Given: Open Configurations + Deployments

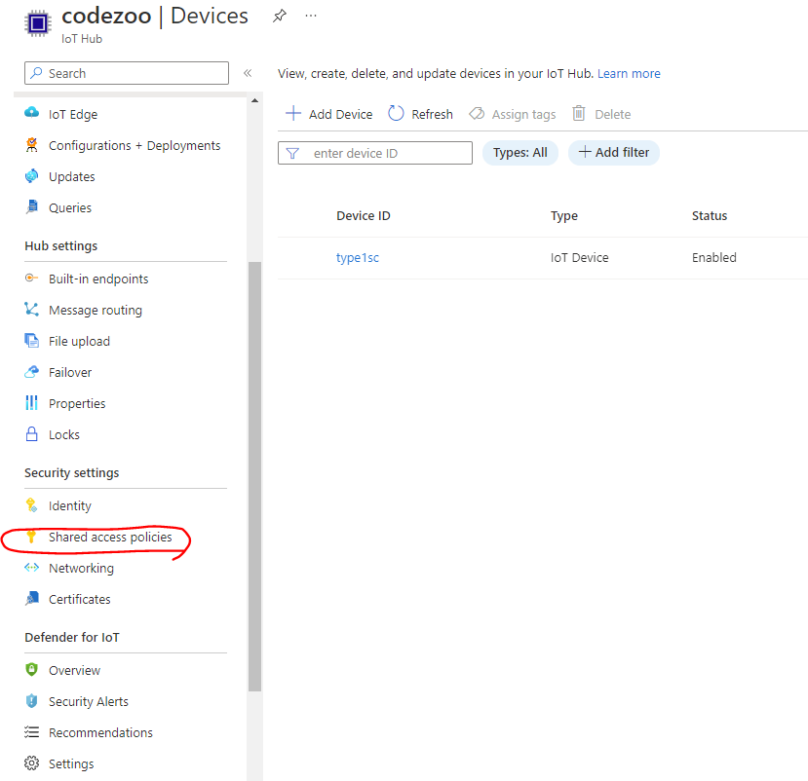Looking at the screenshot, I should tap(135, 146).
